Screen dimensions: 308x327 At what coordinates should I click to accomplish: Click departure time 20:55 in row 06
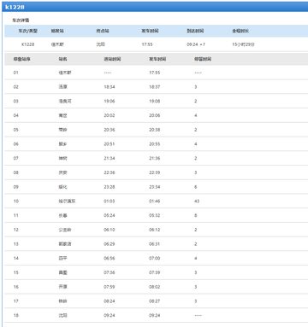tap(155, 144)
